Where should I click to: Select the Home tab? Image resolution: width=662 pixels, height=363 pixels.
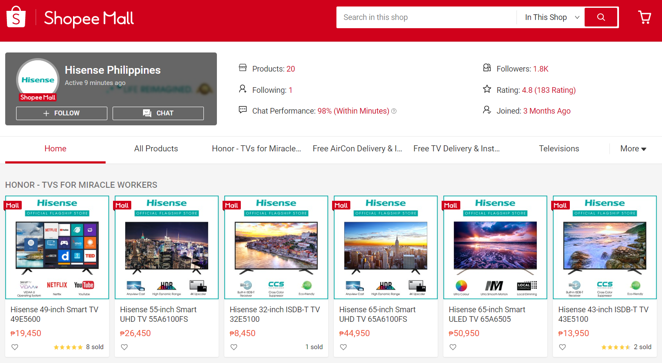point(55,149)
